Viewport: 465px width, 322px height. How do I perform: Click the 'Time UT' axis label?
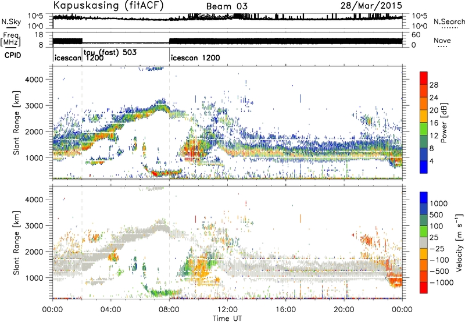tap(227, 319)
